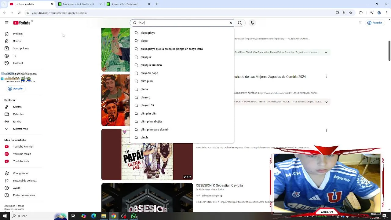This screenshot has width=391, height=220.
Task: Select suggestion 'playa'
Action: (x=182, y=41)
